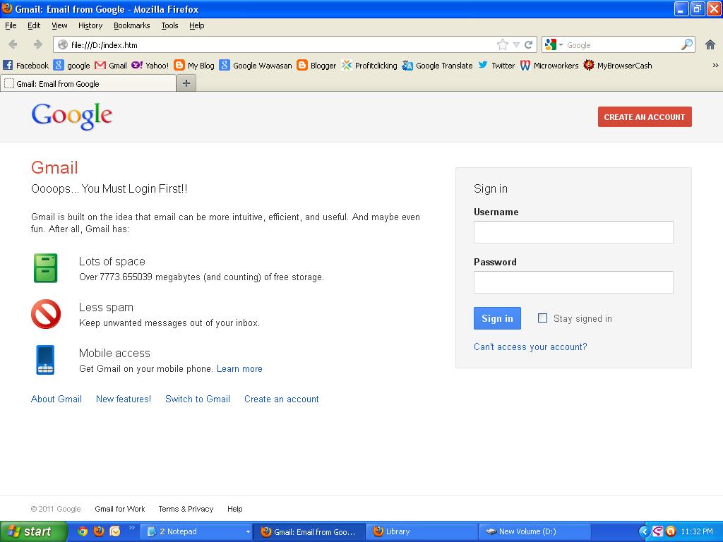
Task: Open the About Gmail link
Action: (56, 399)
